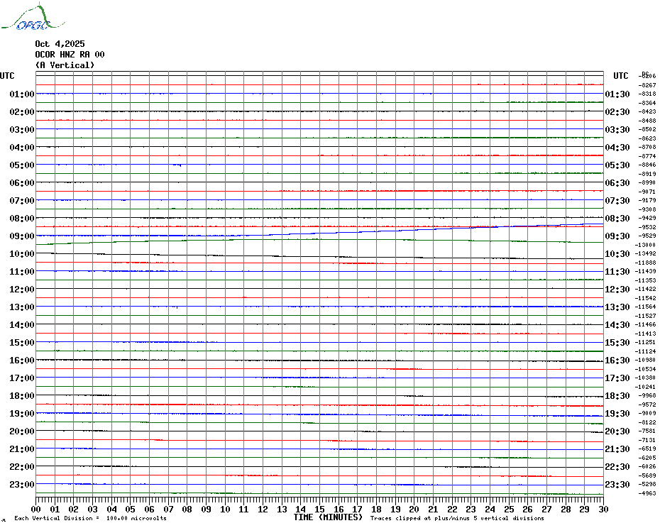Viewport: 660px width, 528px height.
Task: Click the '12:00' hour label
Action: [22, 290]
